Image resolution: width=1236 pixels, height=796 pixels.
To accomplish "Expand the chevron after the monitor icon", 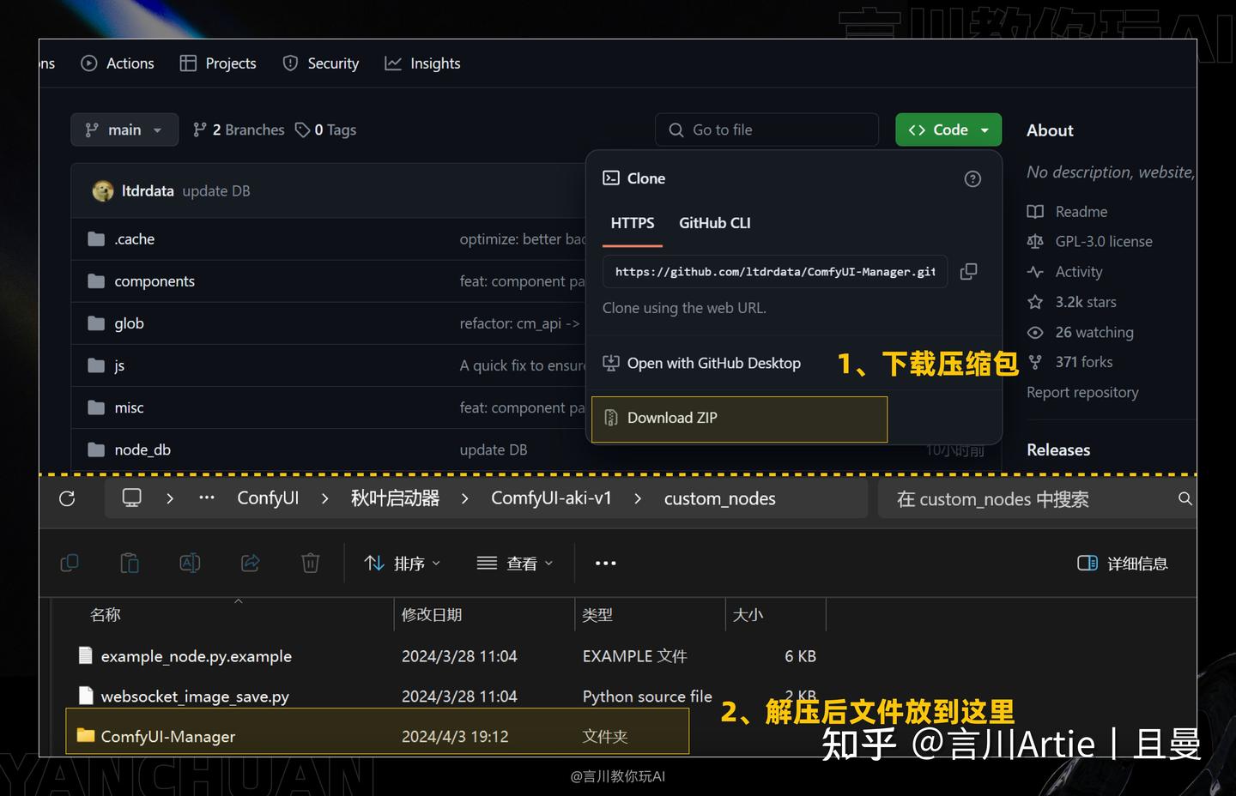I will (x=170, y=498).
